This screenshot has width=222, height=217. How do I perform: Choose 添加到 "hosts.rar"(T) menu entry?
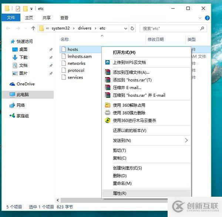click(147, 80)
